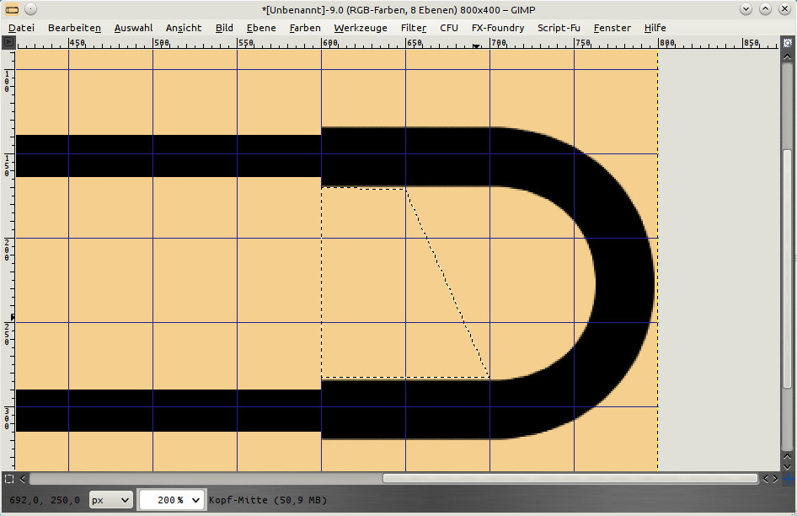Toggle zoom-on-window-resize icon at top right
797x516 pixels.
(x=788, y=41)
